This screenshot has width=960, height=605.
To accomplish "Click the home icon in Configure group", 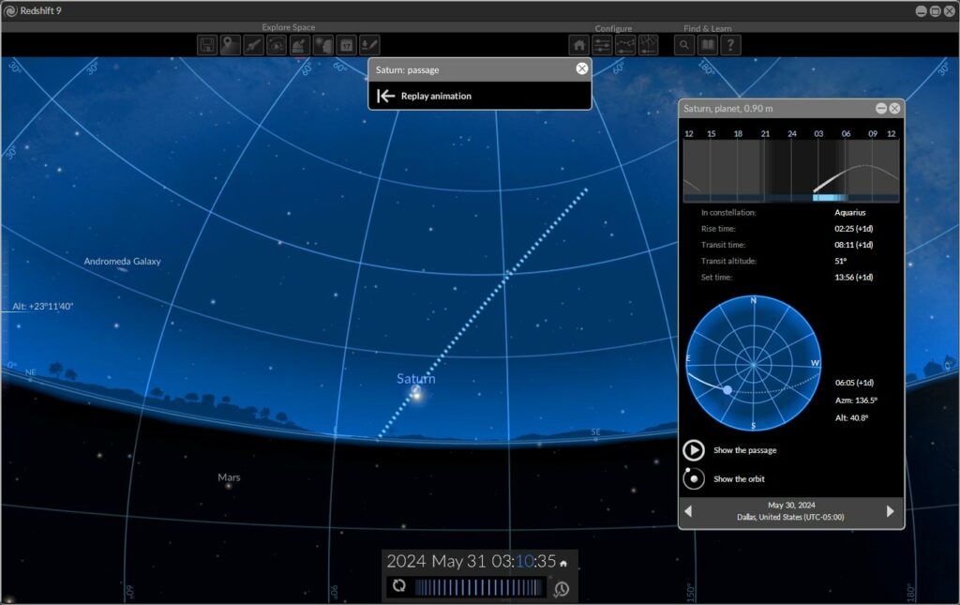I will [579, 45].
